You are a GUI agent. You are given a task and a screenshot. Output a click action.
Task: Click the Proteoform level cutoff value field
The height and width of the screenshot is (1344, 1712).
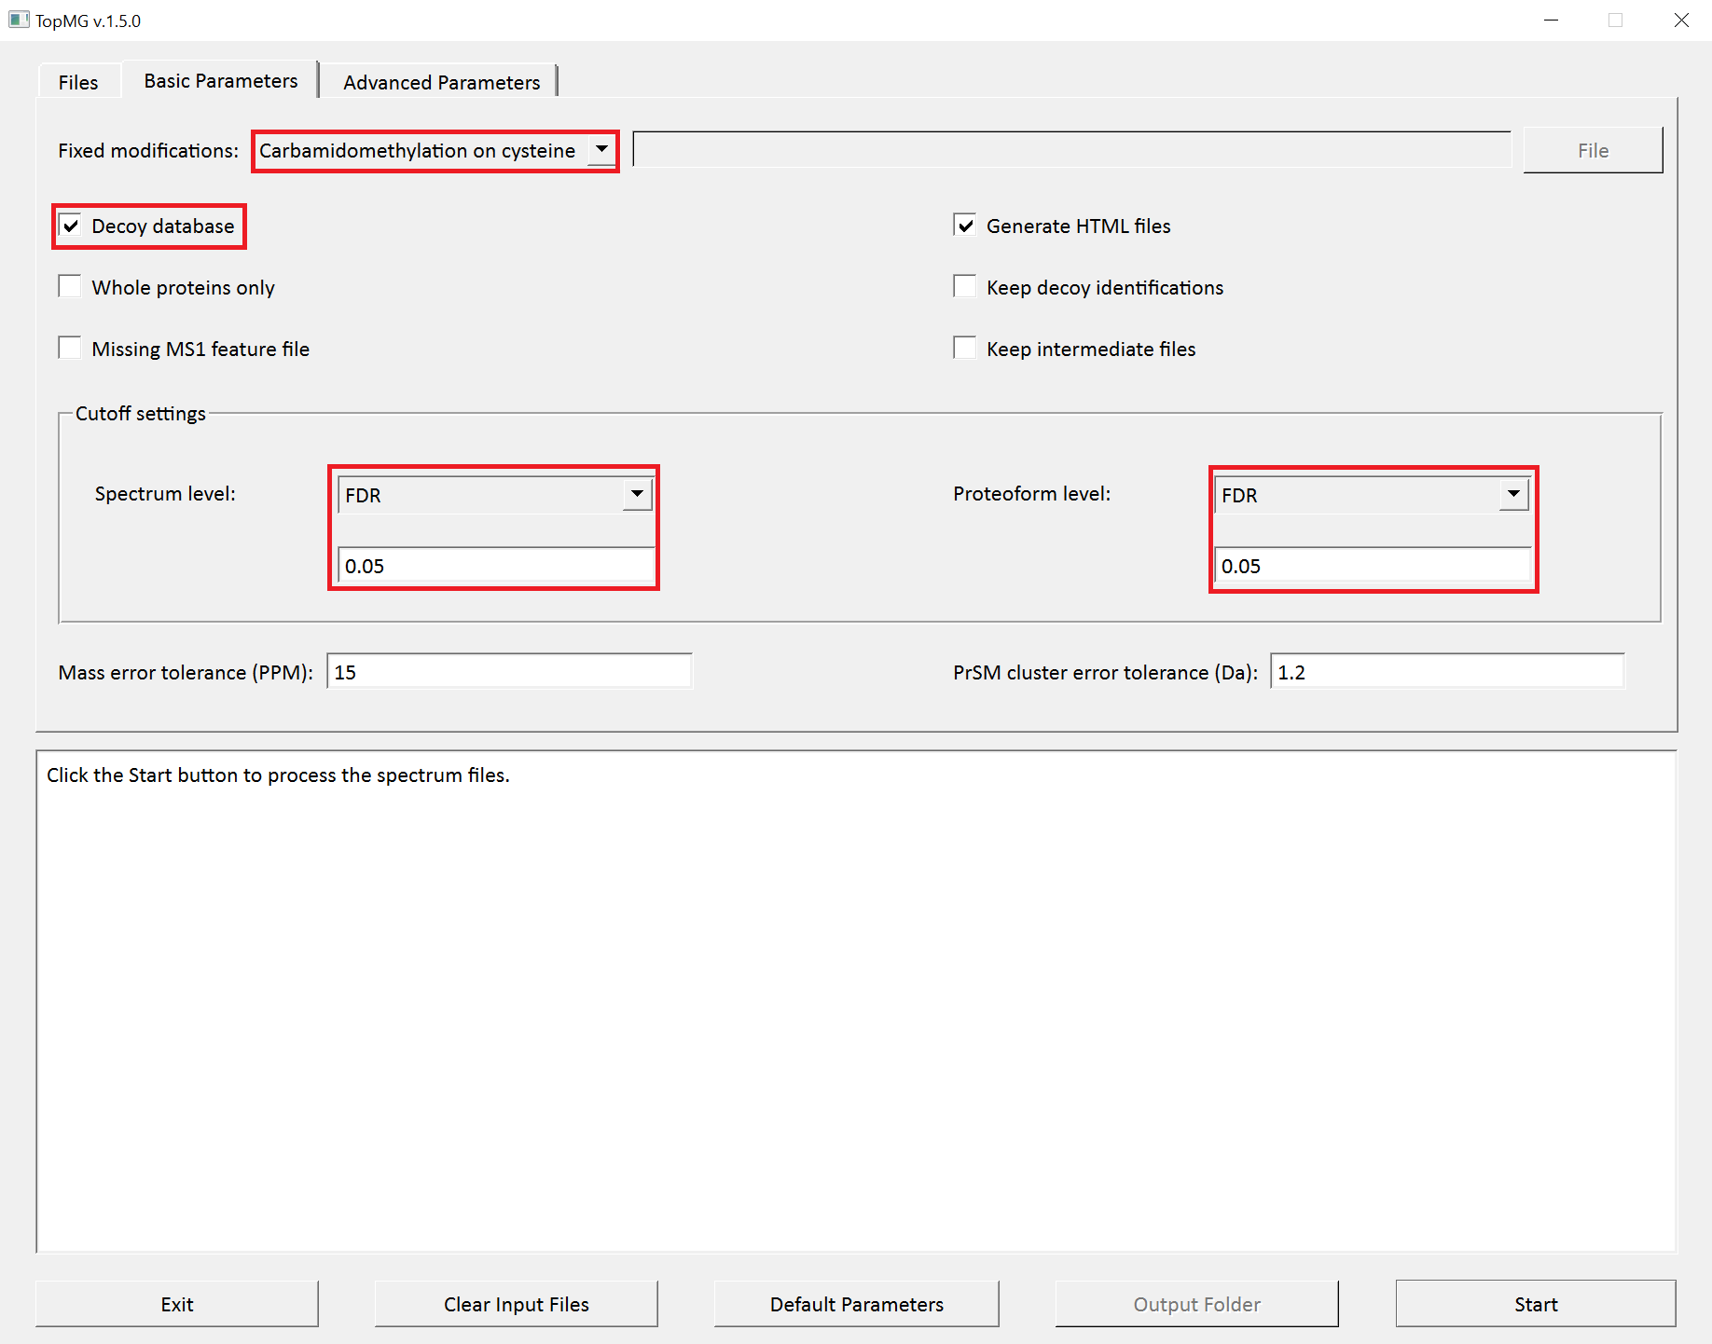1373,566
